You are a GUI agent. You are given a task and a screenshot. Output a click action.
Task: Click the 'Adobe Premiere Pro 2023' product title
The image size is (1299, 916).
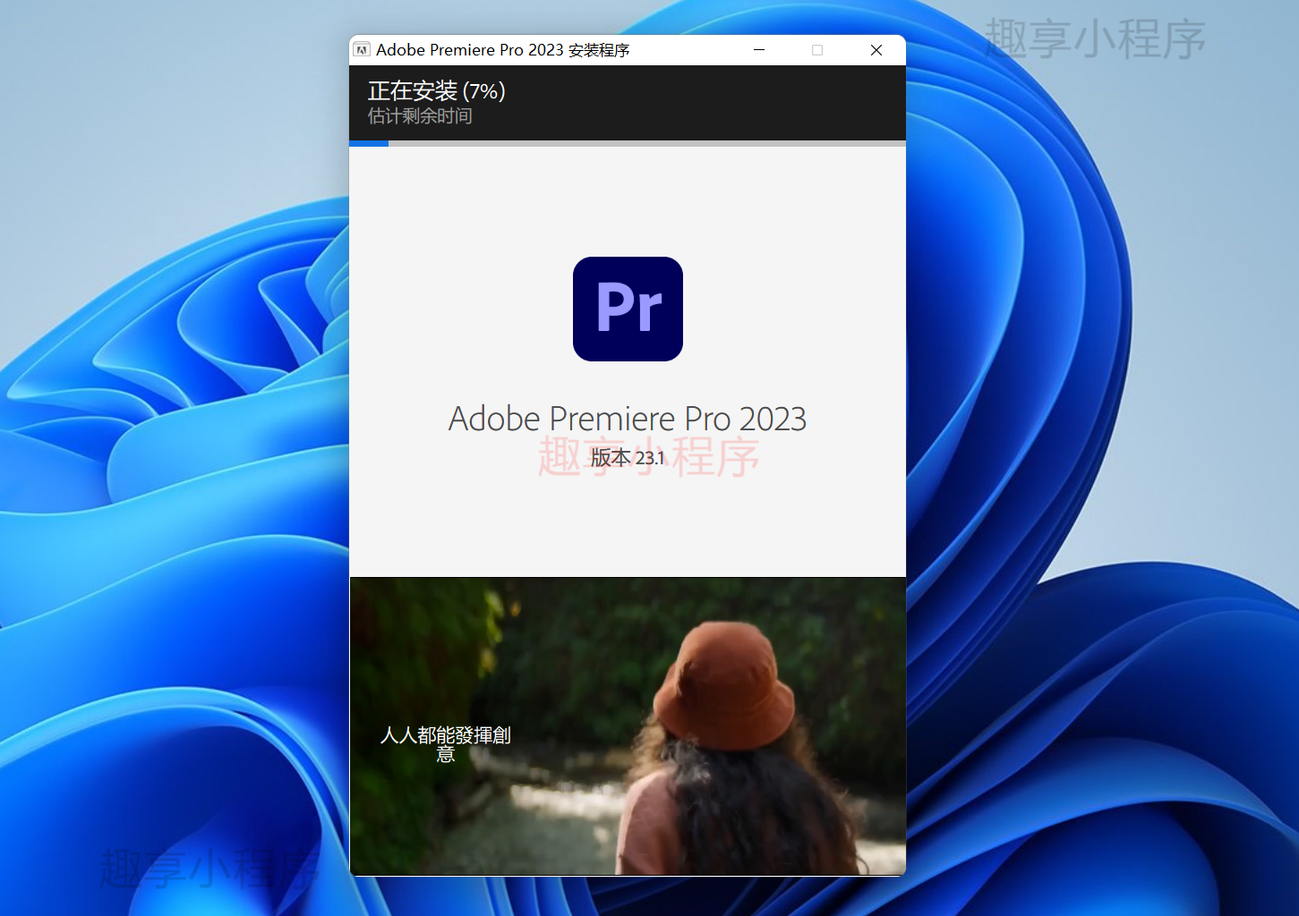[x=628, y=419]
